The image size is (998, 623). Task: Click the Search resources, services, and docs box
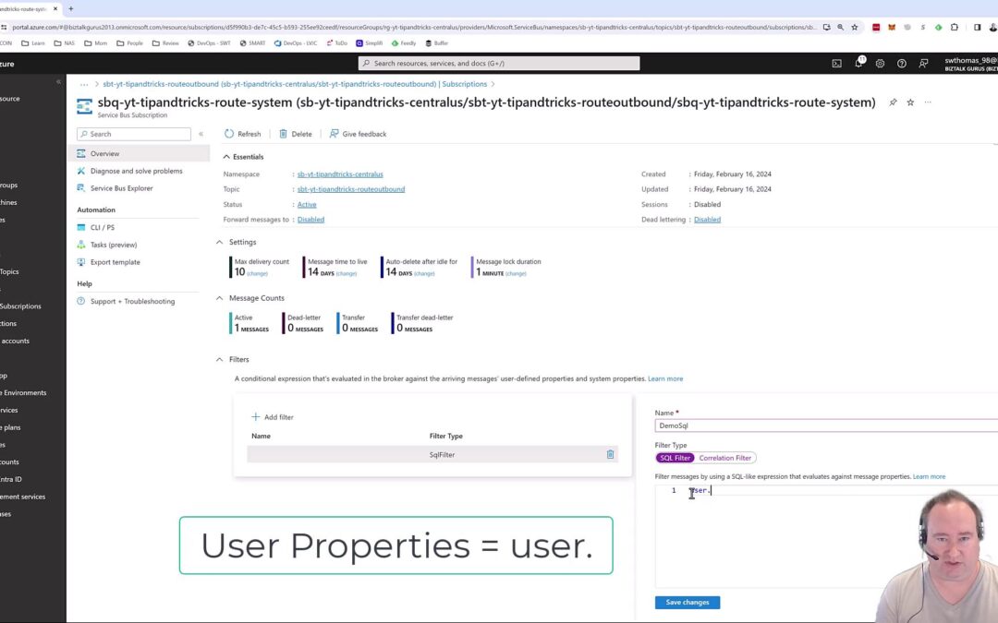[499, 64]
